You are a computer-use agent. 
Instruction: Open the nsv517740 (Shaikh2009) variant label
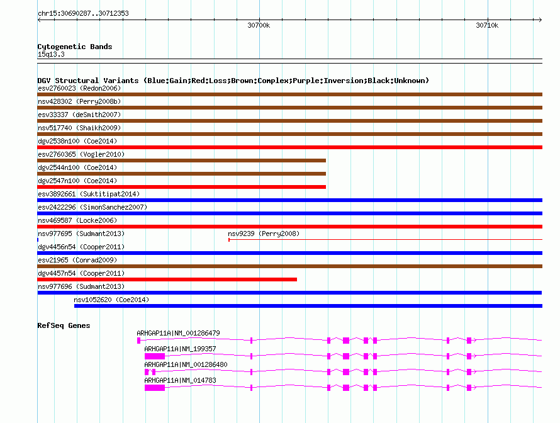pos(79,128)
